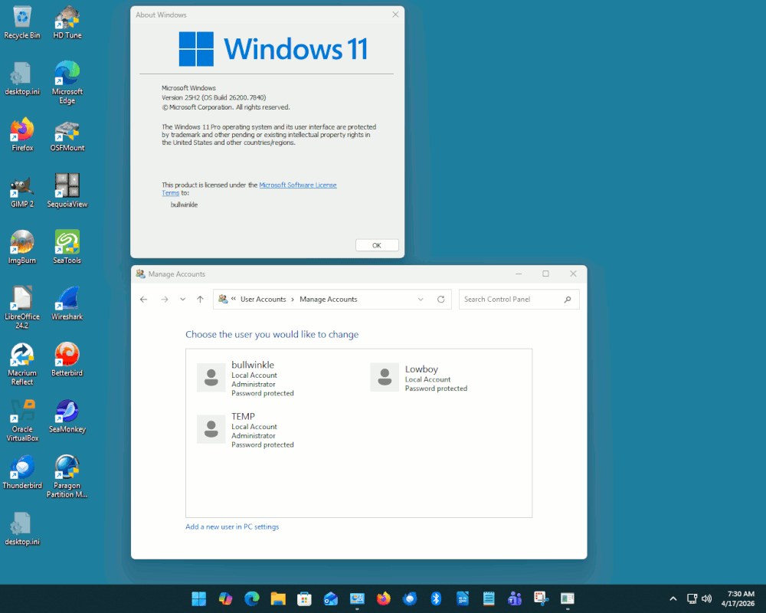This screenshot has height=613, width=766.
Task: Expand the double-chevron before User Accounts
Action: [234, 299]
